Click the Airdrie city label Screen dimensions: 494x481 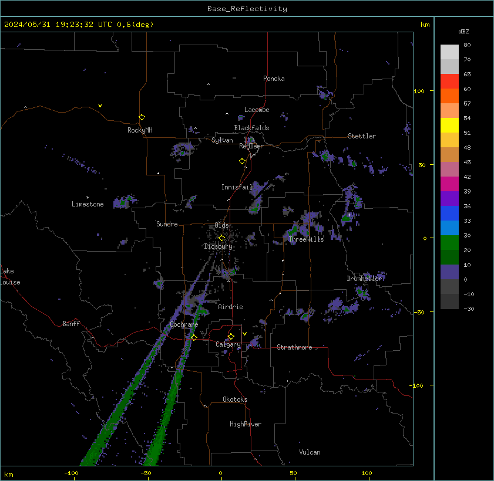click(230, 307)
